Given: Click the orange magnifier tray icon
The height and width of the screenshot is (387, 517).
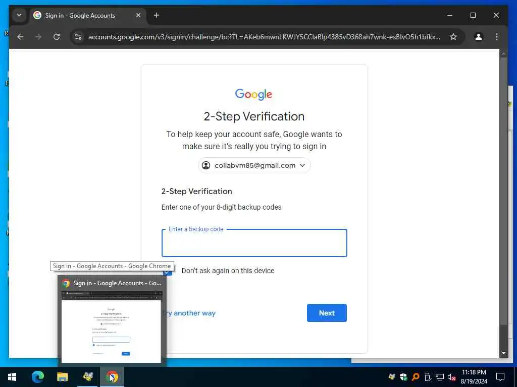Looking at the screenshot, I should coord(416,377).
